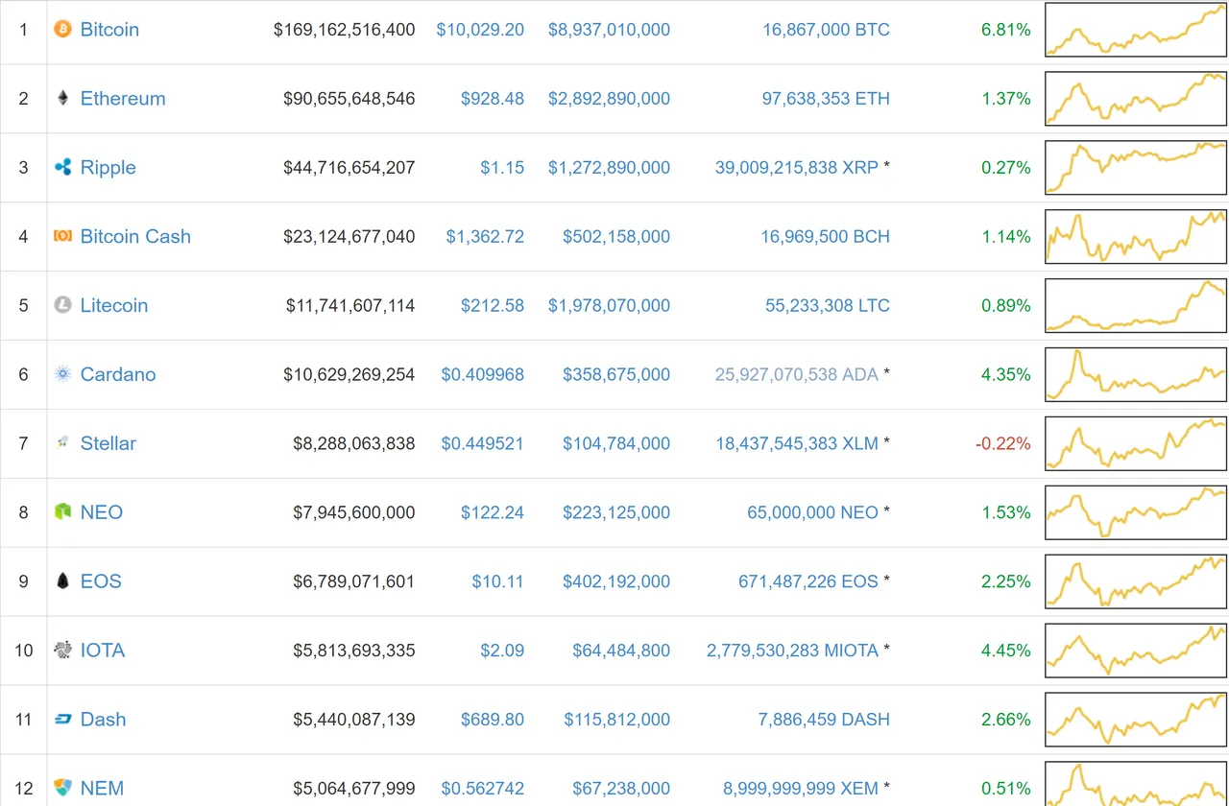View the Bitcoin Cash price sparkline chart
This screenshot has height=806, width=1229.
tap(1136, 237)
